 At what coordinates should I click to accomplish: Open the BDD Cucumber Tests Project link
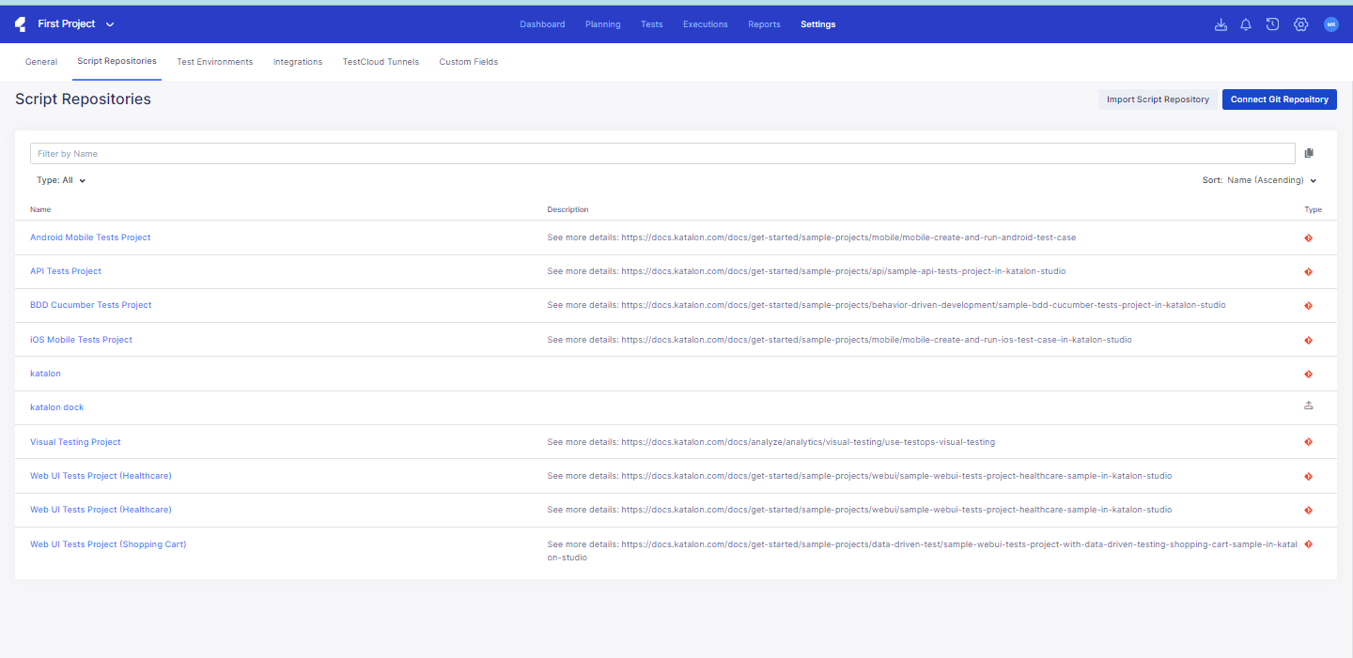pos(91,305)
